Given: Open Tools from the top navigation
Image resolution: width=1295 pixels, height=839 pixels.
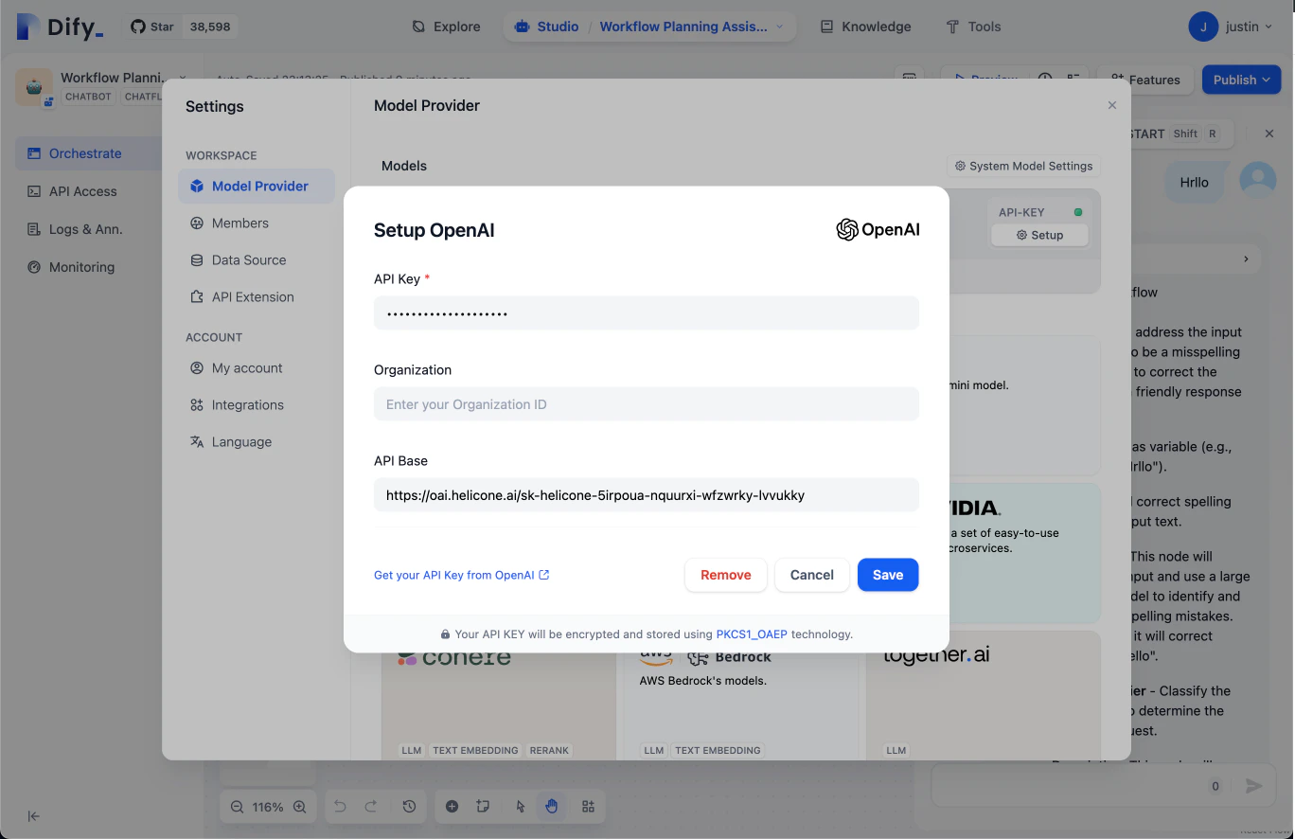Looking at the screenshot, I should coord(973,27).
